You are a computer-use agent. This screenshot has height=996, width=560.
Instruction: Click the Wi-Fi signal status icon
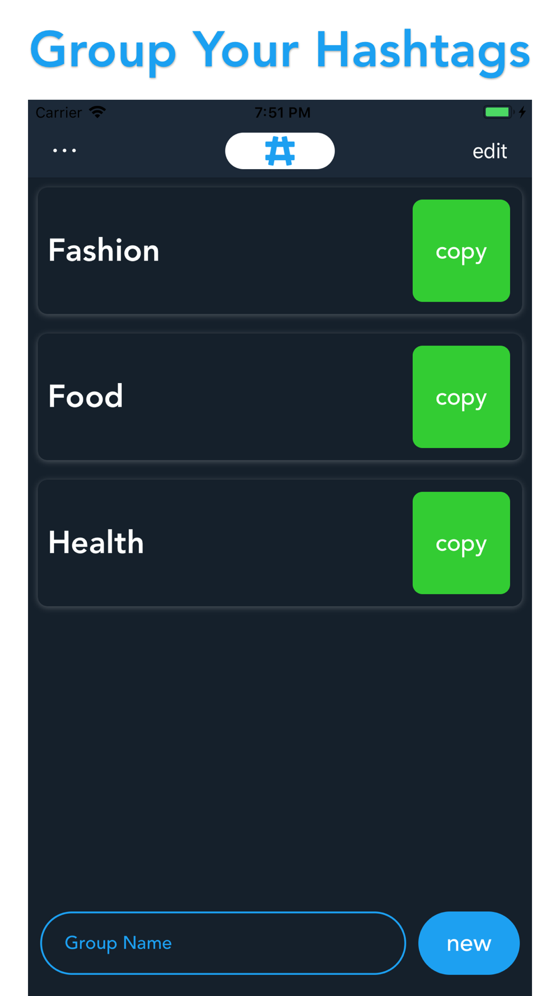coord(98,112)
